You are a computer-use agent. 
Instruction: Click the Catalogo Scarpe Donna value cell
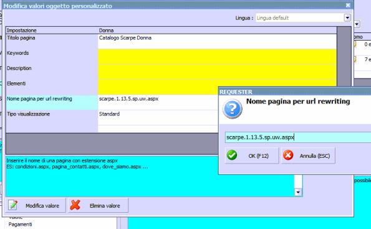click(217, 41)
